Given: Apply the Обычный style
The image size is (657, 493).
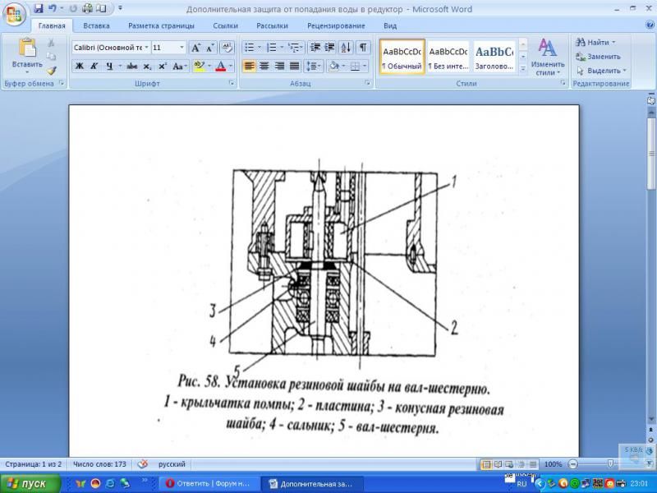Looking at the screenshot, I should click(x=402, y=57).
